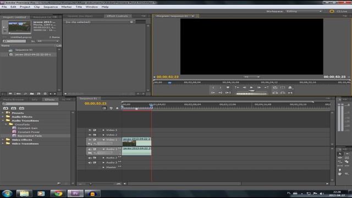Click the Project panel search field

(14, 41)
